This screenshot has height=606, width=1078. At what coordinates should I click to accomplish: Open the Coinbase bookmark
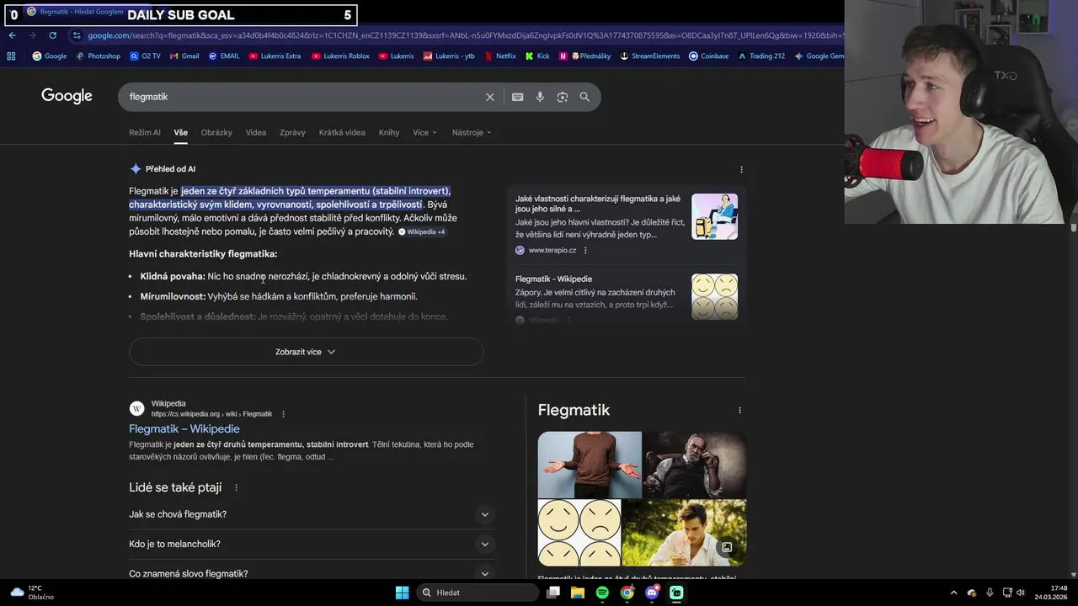point(708,56)
